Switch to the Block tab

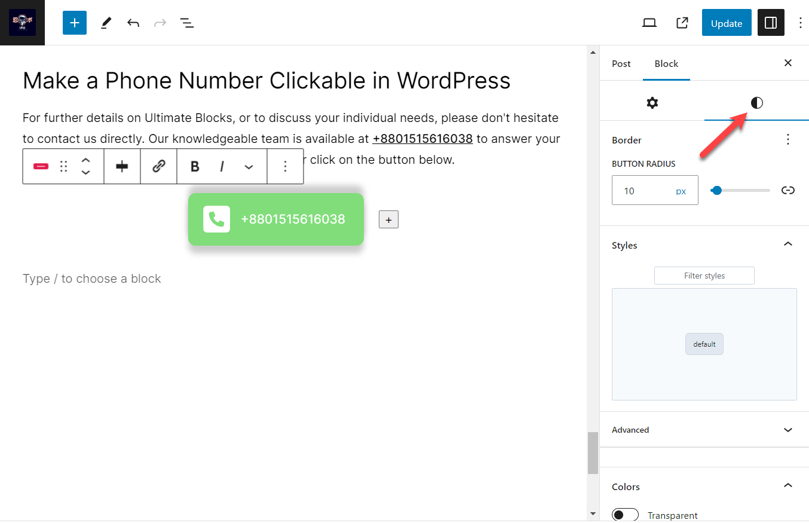(x=666, y=63)
